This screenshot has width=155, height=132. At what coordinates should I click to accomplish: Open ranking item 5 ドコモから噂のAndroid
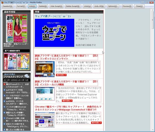click(16, 108)
